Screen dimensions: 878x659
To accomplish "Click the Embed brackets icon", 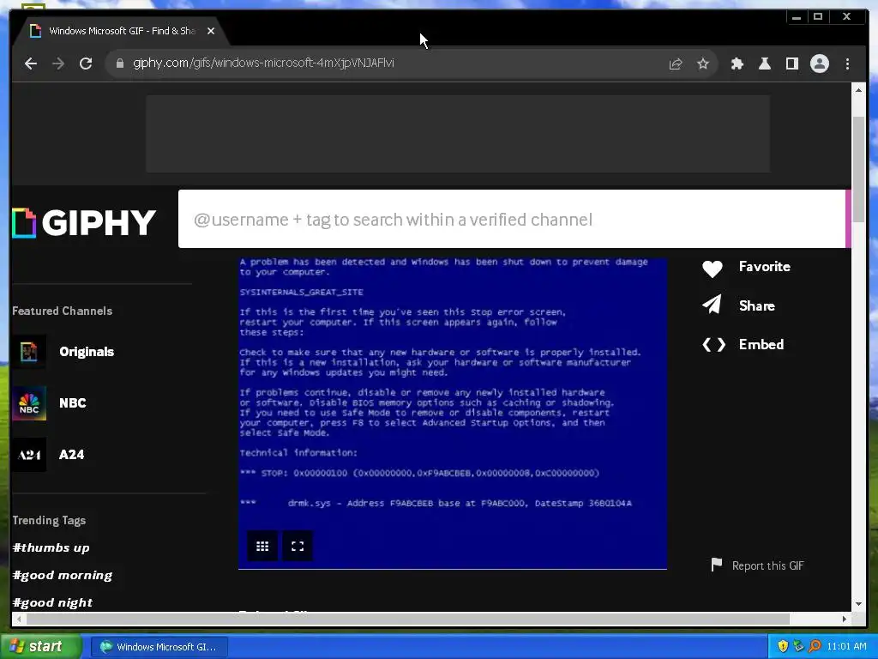I will click(714, 345).
